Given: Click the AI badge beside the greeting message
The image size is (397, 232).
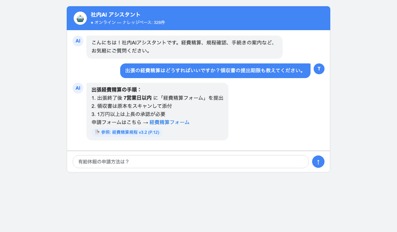Looking at the screenshot, I should (x=78, y=41).
